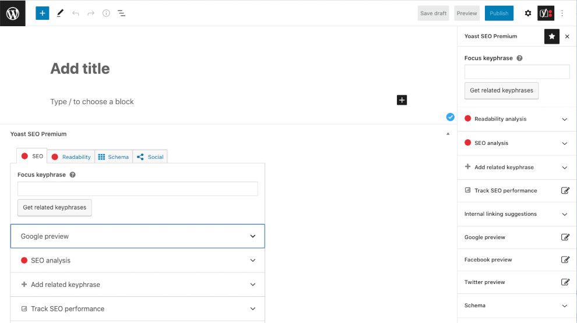Click the 'Yoast SEO Premium' metabox heading

tap(38, 134)
